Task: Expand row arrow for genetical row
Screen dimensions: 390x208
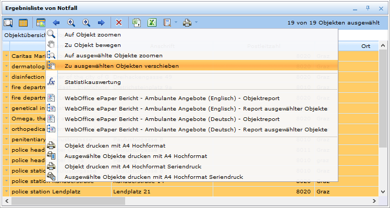Action: click(6, 108)
